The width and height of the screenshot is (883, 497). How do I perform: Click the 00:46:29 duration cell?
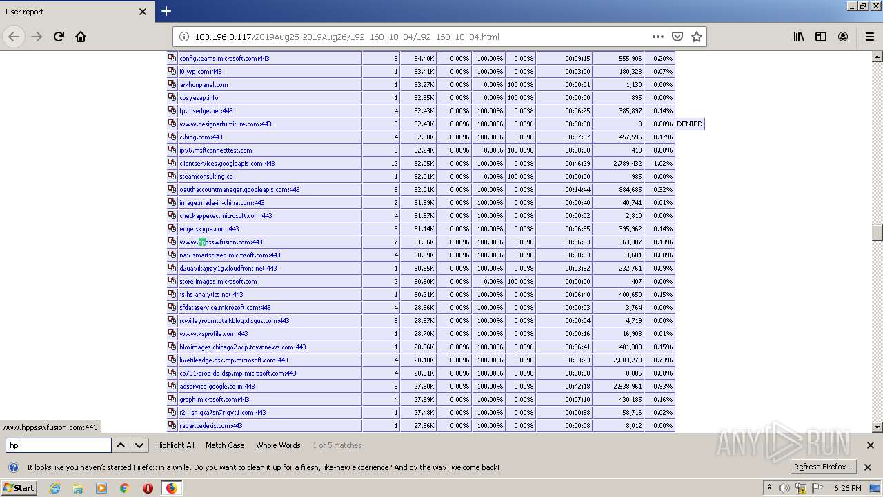(564, 164)
